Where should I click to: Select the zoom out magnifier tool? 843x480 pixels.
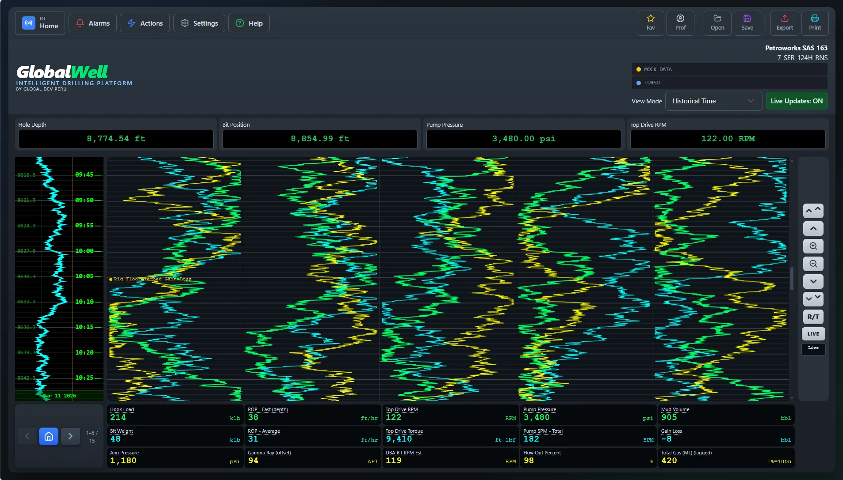click(x=813, y=264)
